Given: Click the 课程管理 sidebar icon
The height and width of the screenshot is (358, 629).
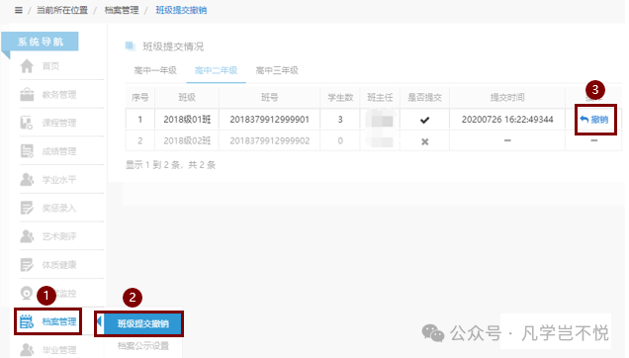Looking at the screenshot, I should [x=27, y=123].
